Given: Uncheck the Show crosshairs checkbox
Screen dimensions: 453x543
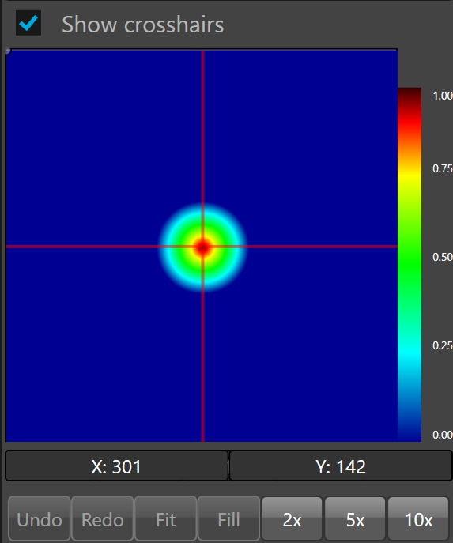Looking at the screenshot, I should tap(28, 23).
